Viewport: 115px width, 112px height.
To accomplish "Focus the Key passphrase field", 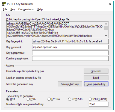I will pos(70,53).
